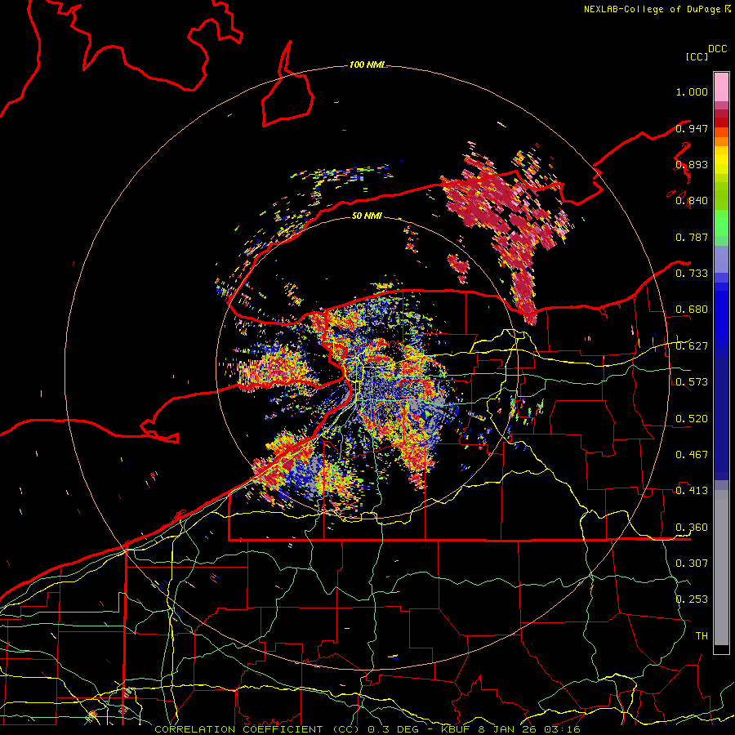The width and height of the screenshot is (735, 735).
Task: Click the pink band at top of color bar
Action: coord(721,87)
